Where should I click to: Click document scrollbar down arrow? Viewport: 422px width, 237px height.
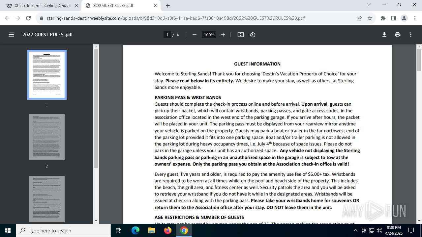419,221
